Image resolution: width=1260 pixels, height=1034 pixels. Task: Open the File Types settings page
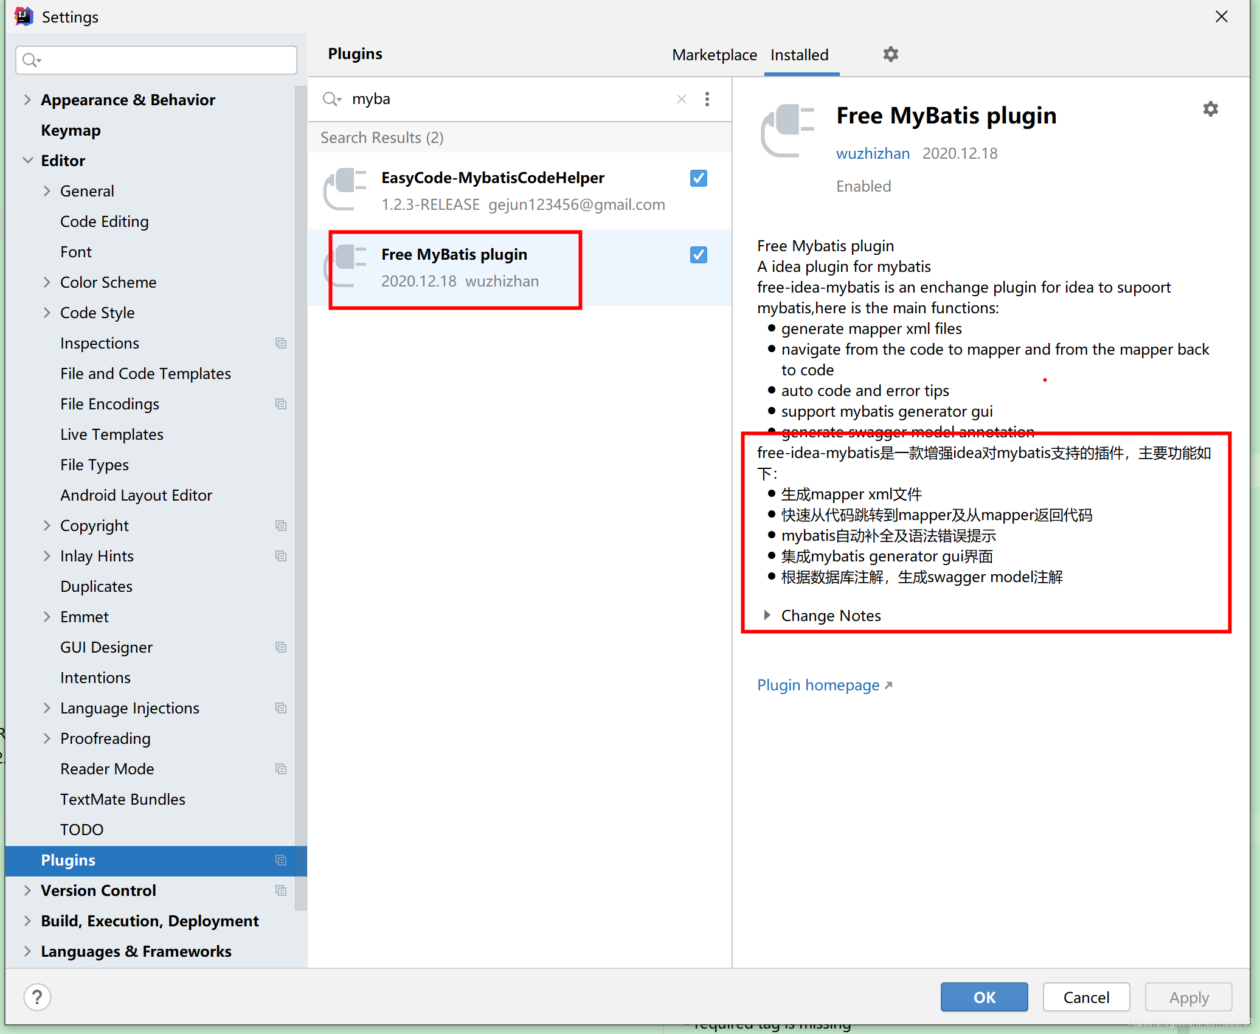94,465
